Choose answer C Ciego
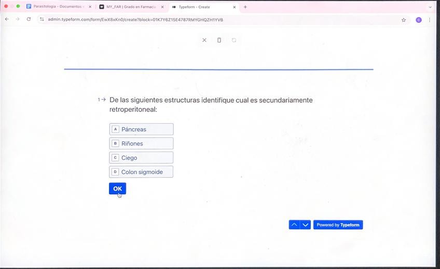440x269 pixels. click(141, 157)
